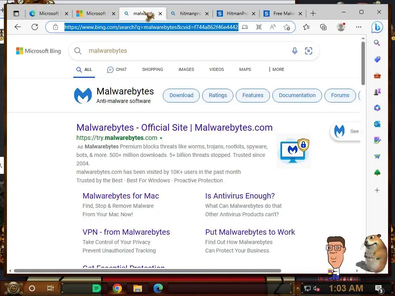
Task: Click the vertical page scrollbar
Action: tap(363, 64)
